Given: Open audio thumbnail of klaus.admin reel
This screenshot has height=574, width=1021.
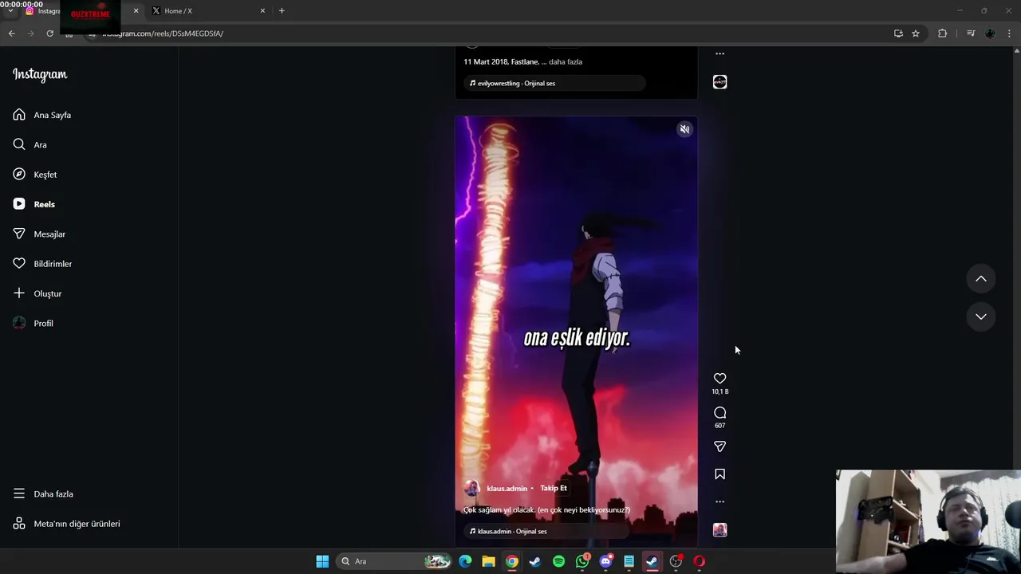Looking at the screenshot, I should [x=719, y=530].
